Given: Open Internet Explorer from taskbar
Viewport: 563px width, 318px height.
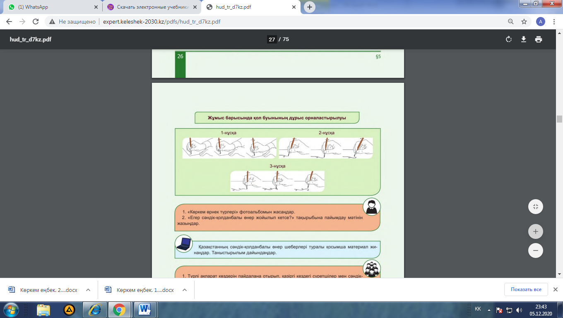Looking at the screenshot, I should click(x=94, y=309).
